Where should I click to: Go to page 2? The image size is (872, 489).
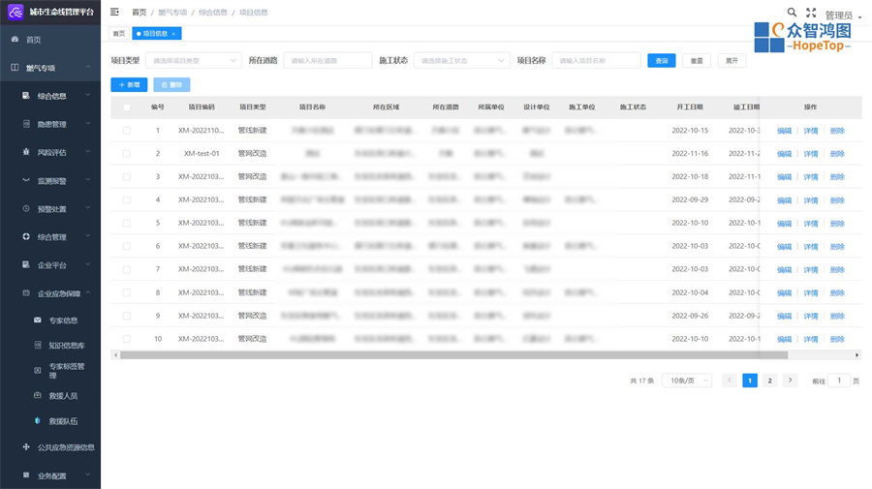pos(769,381)
